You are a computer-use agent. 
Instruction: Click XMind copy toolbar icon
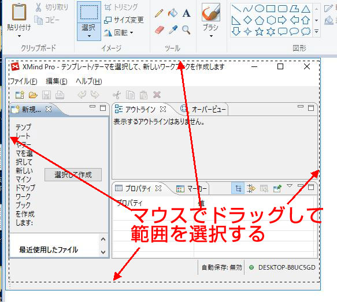130,95
